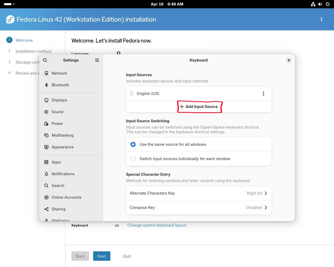Open Power settings panel
Viewport: 334px width, 267px height.
tap(71, 124)
